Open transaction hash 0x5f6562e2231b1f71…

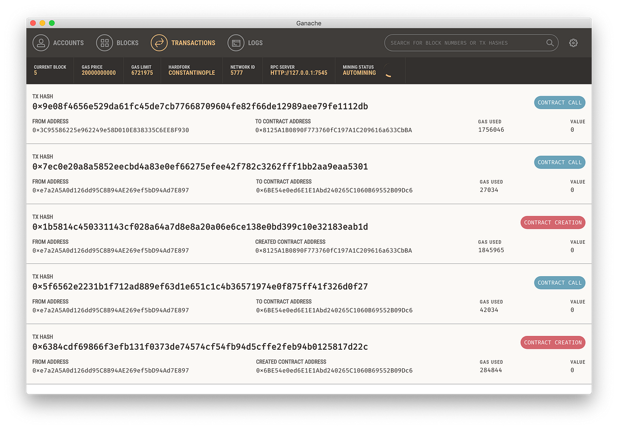click(x=200, y=287)
